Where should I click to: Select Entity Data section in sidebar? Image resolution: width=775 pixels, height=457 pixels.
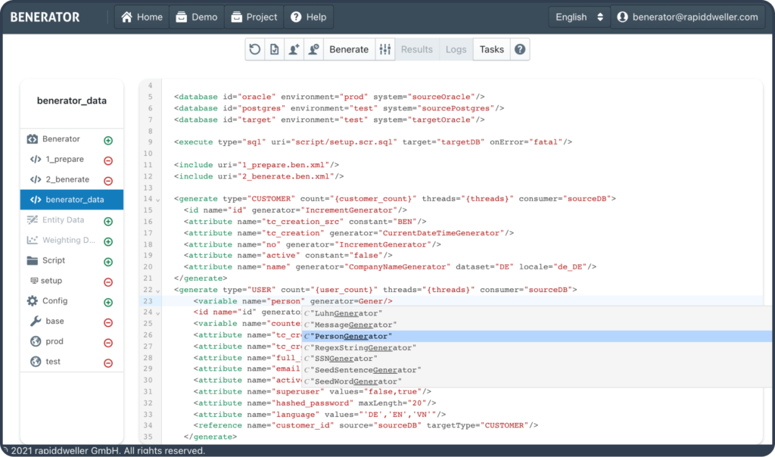click(x=63, y=220)
